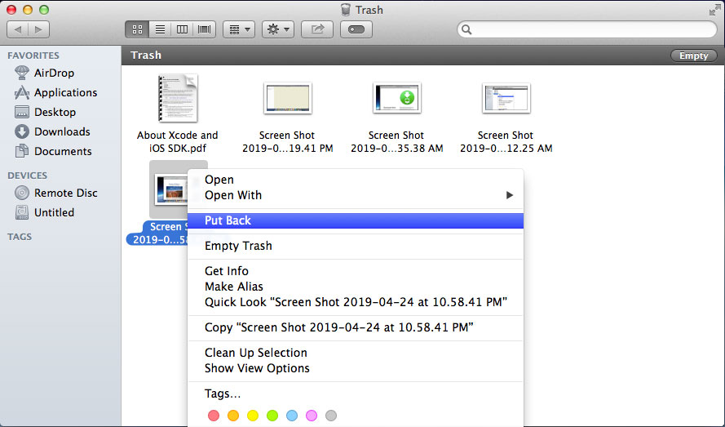Open the Action gear dropdown menu
This screenshot has height=427, width=725.
point(277,29)
